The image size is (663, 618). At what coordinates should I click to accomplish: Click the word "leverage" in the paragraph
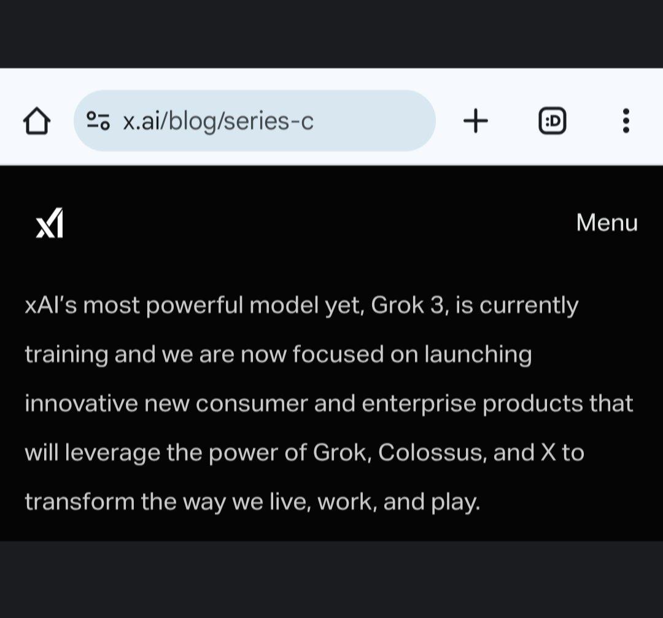coord(112,453)
